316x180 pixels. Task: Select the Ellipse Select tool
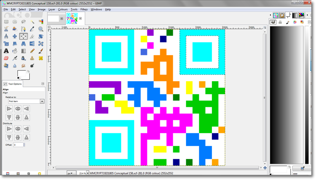click(15, 22)
